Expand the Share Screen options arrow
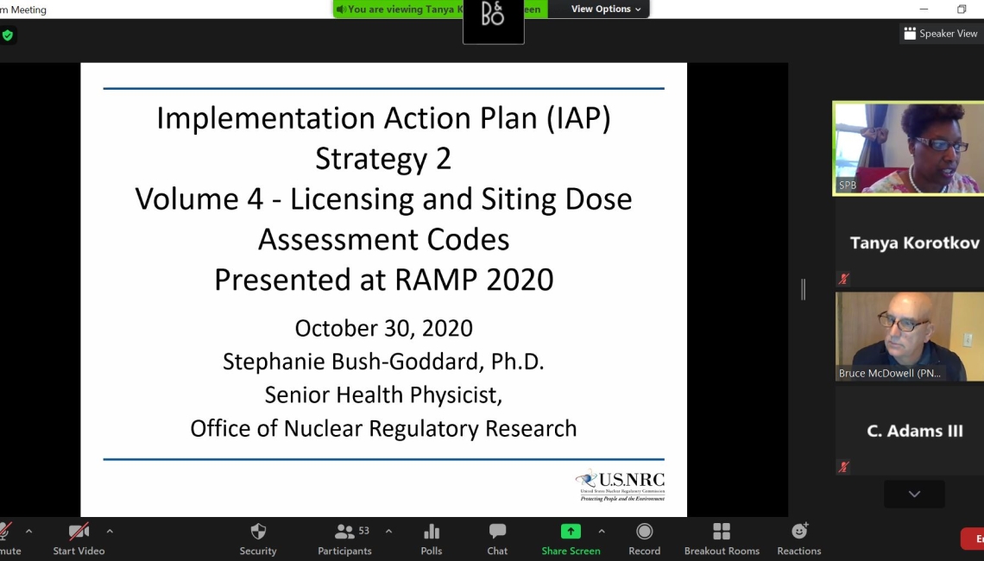Viewport: 984px width, 561px height. (x=602, y=531)
